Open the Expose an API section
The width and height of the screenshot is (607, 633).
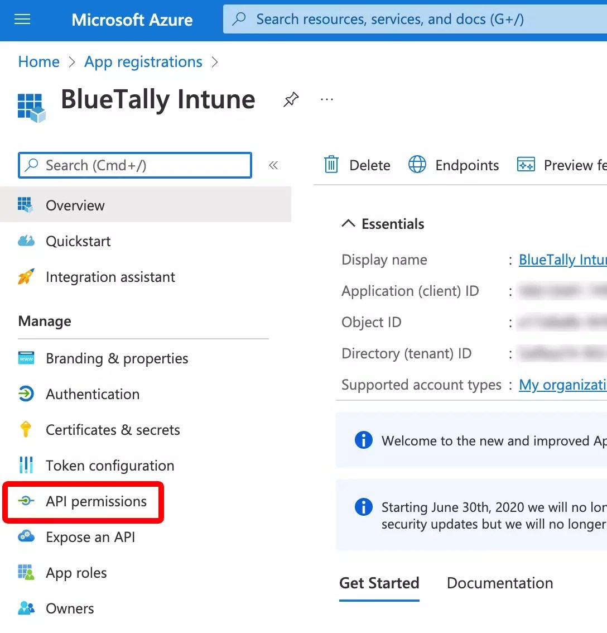pyautogui.click(x=90, y=537)
